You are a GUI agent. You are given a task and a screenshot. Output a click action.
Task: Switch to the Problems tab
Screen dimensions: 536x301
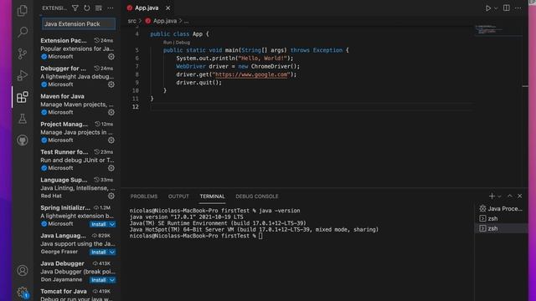144,196
